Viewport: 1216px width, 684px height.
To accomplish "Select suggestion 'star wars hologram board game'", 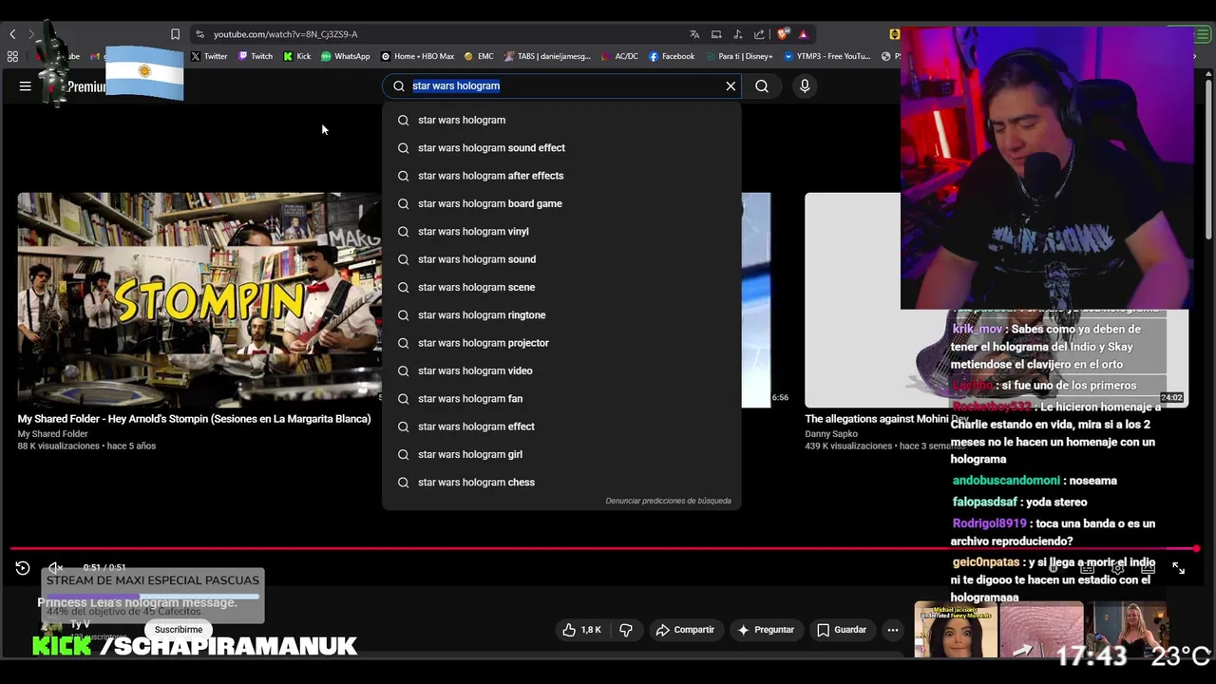I will pos(561,204).
